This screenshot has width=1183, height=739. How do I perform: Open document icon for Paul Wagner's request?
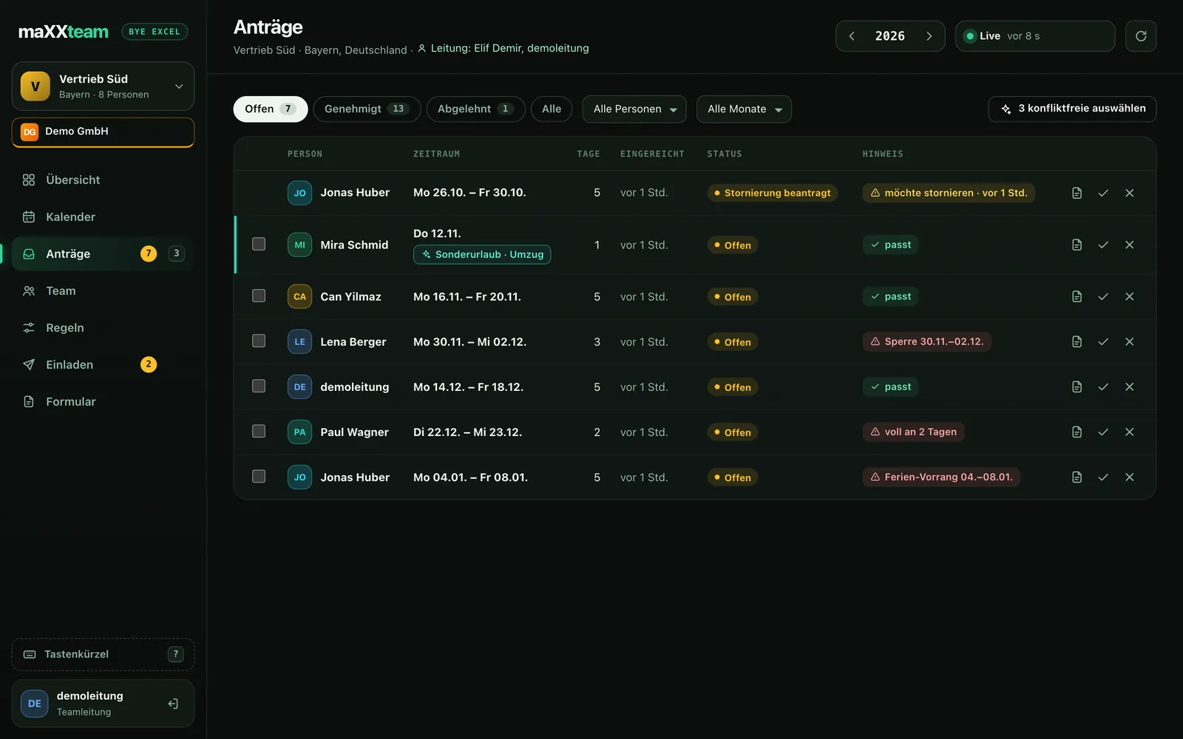(x=1077, y=432)
